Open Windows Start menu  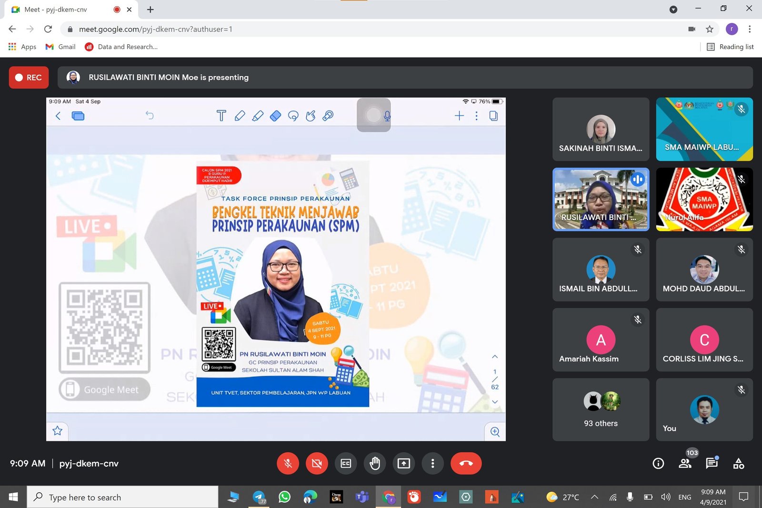coord(13,497)
